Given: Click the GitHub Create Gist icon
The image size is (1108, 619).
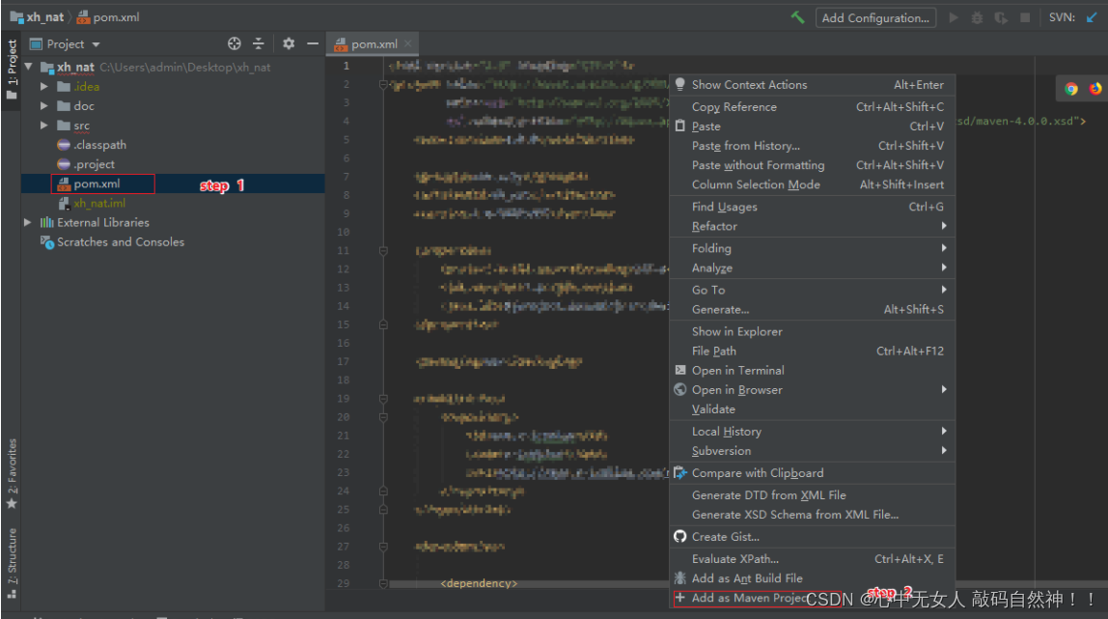Looking at the screenshot, I should pos(679,536).
